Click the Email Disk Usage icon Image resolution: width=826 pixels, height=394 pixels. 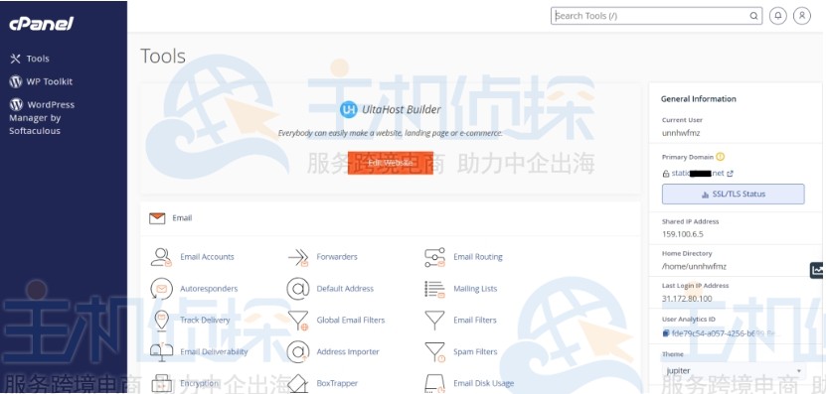pos(434,383)
